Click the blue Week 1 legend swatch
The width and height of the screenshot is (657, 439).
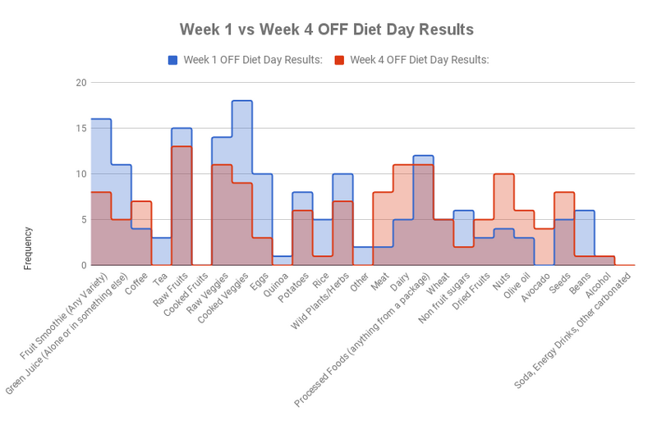click(x=173, y=59)
